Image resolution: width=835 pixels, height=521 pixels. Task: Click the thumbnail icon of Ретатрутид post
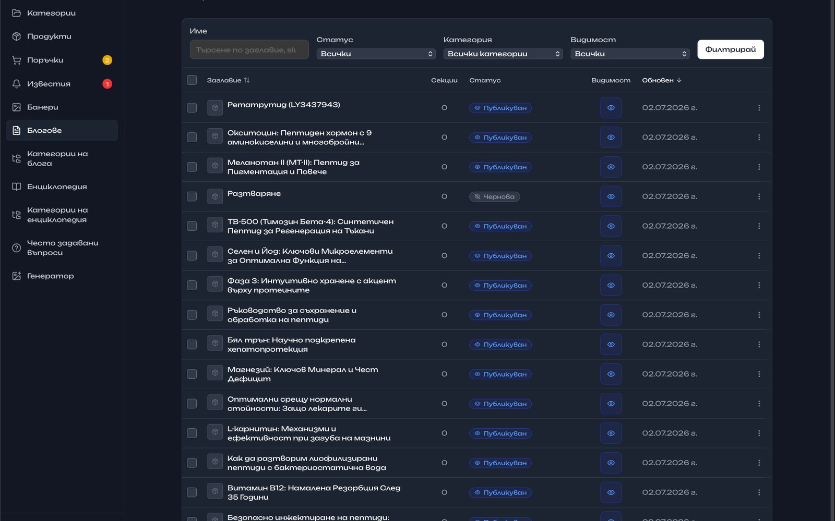pos(215,108)
